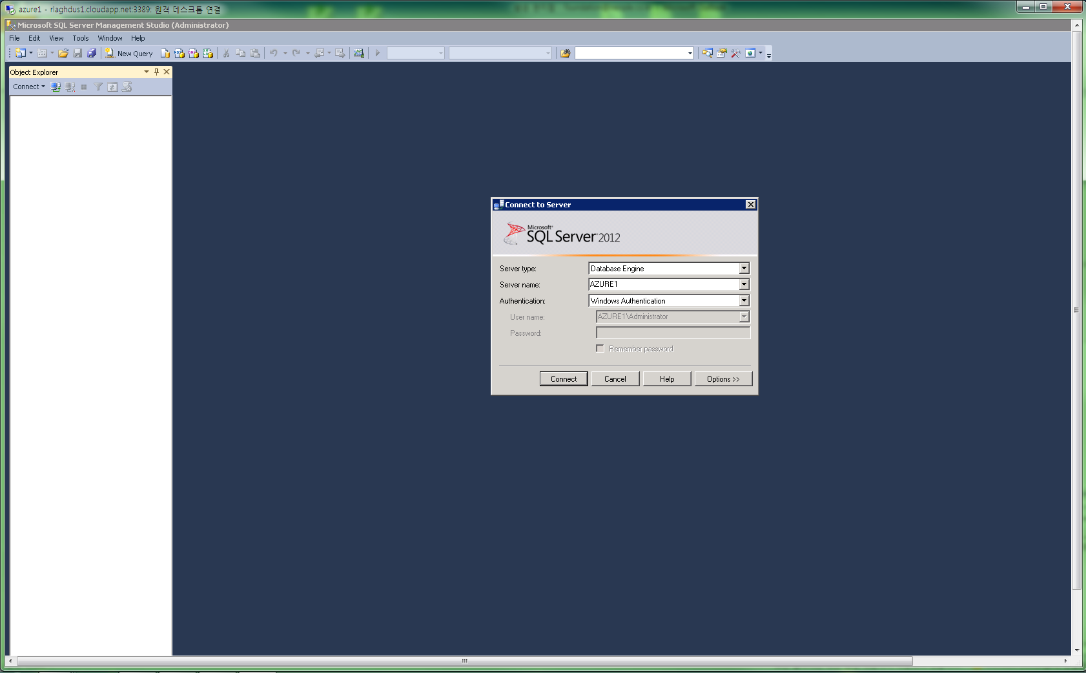The image size is (1086, 673).
Task: Click the last Object Explorer toolbar icon
Action: tap(127, 87)
